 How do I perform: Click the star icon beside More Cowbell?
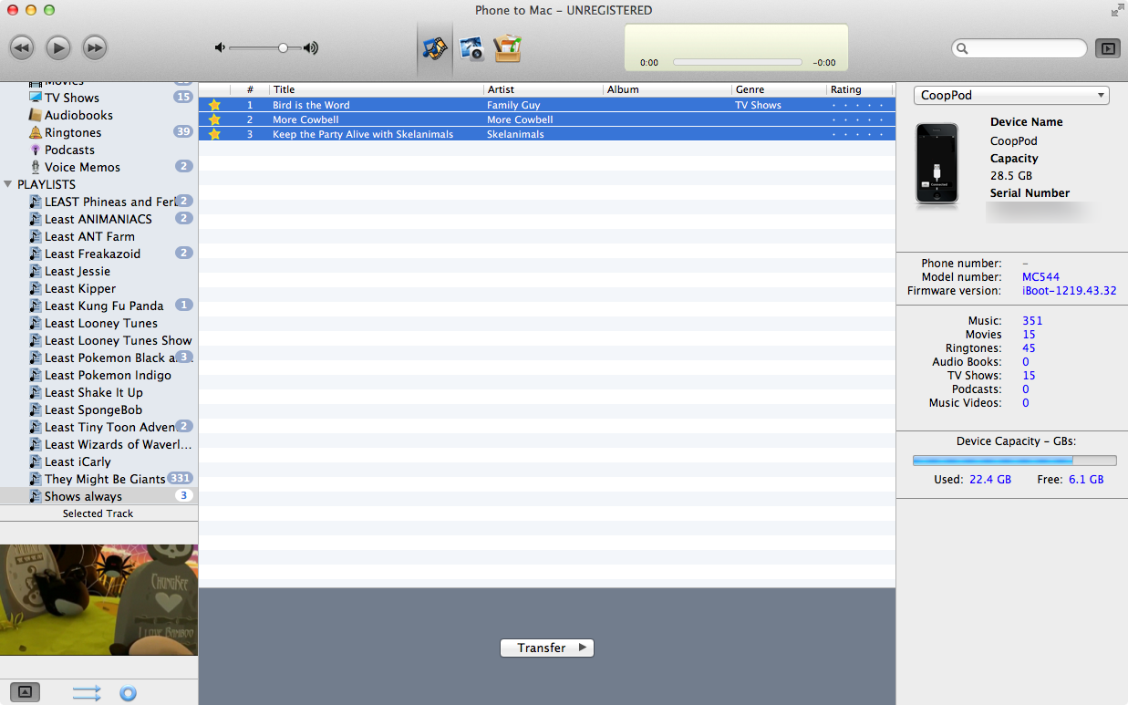(x=214, y=119)
